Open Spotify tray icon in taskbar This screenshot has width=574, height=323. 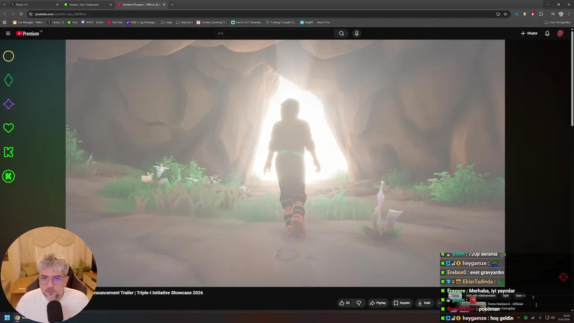click(526, 318)
